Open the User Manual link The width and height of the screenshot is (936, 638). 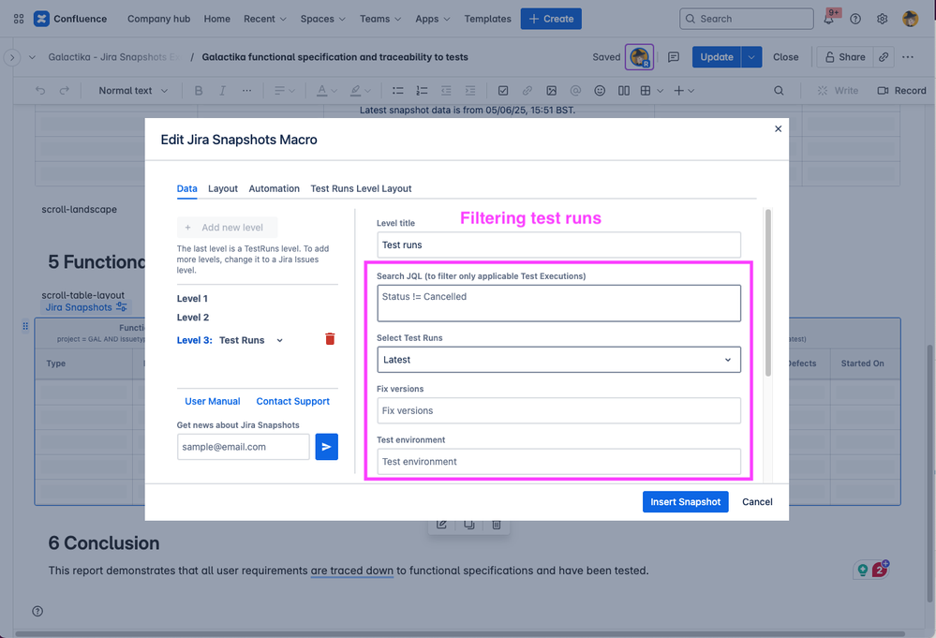pos(213,402)
